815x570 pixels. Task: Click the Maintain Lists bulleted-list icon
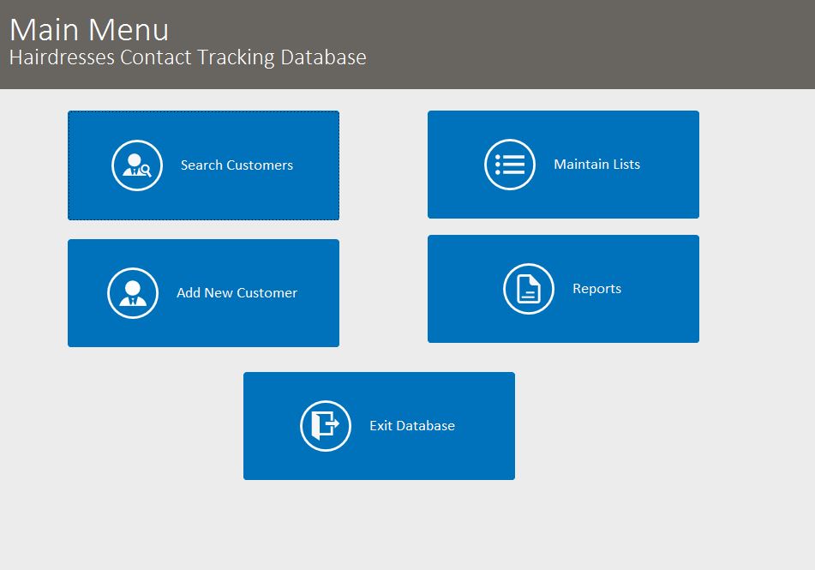tap(510, 165)
